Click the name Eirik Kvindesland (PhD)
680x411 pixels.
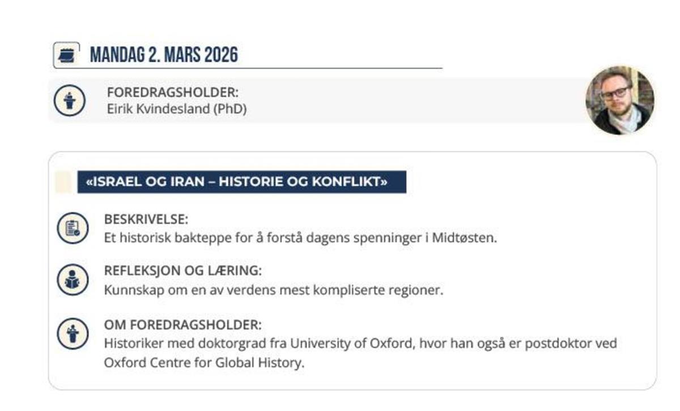click(176, 109)
